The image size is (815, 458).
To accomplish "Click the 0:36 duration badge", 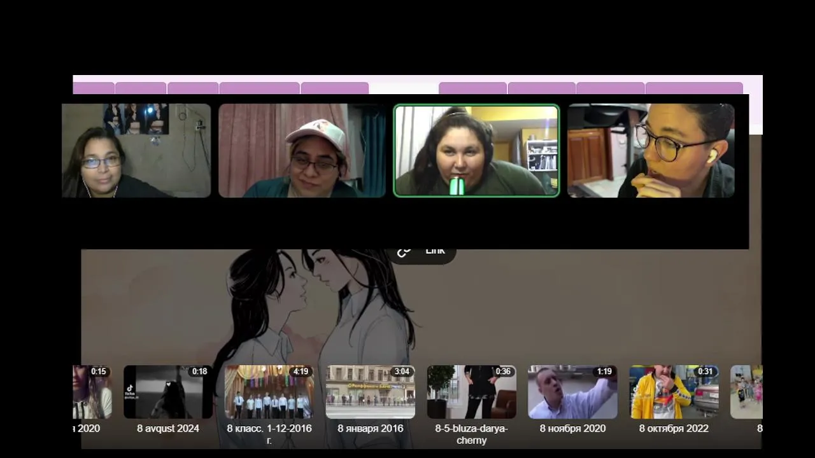I will tap(503, 371).
